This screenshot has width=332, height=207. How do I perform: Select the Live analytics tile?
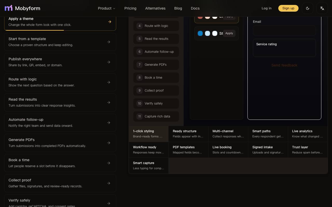pyautogui.click(x=308, y=134)
